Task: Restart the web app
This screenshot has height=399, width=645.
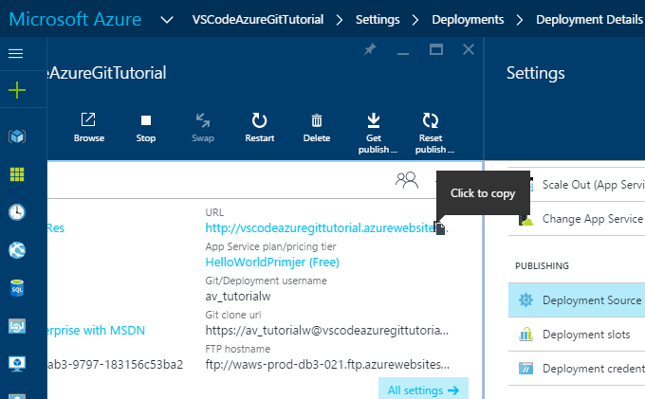Action: click(x=260, y=128)
